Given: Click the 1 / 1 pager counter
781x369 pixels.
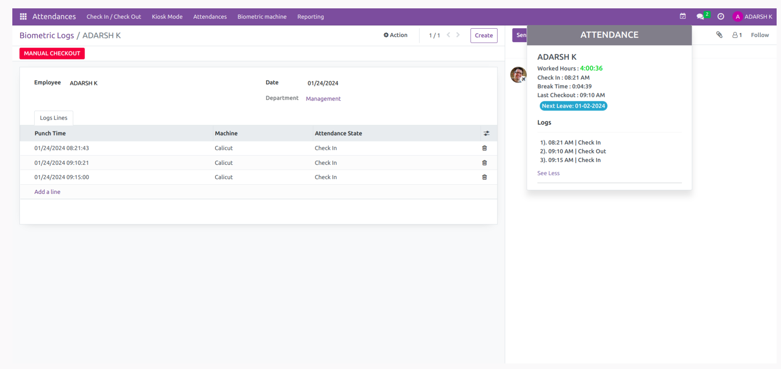Looking at the screenshot, I should 435,35.
